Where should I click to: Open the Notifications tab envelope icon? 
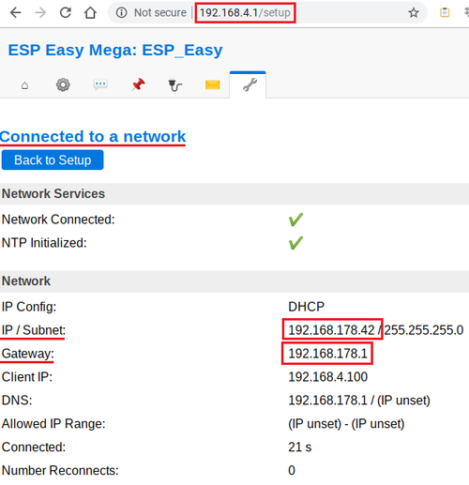[213, 84]
